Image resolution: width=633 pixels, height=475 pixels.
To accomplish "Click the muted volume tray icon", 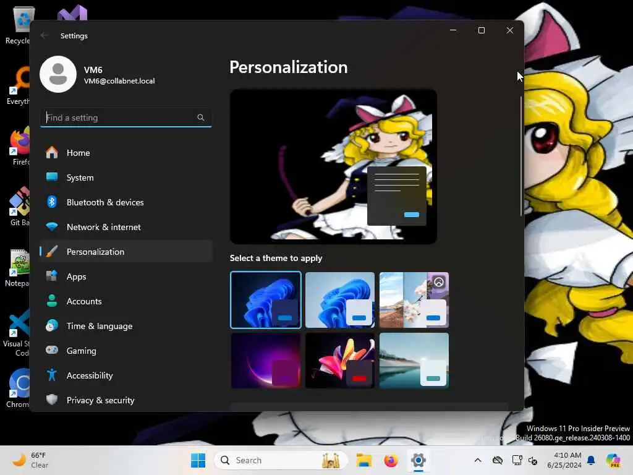I will 532,460.
